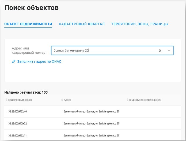Sort by Вид объекта недвижимости header

point(145,100)
